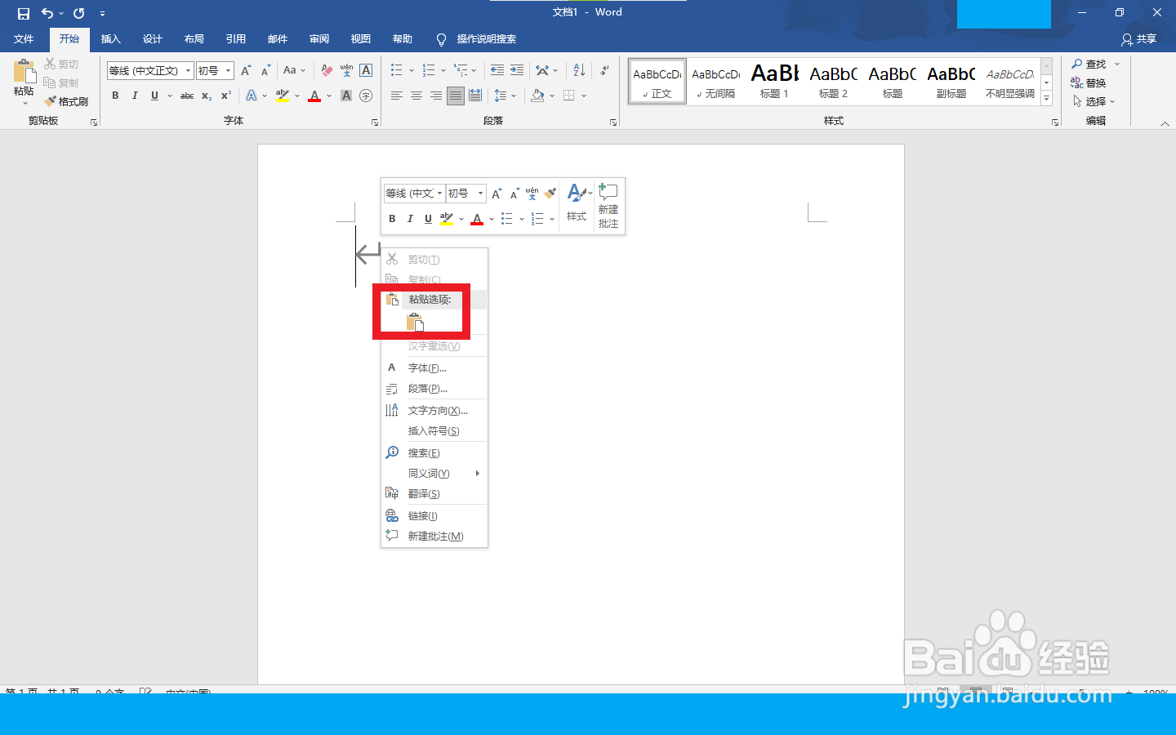Toggle Center alignment in the ribbon
1176x735 pixels.
click(416, 96)
